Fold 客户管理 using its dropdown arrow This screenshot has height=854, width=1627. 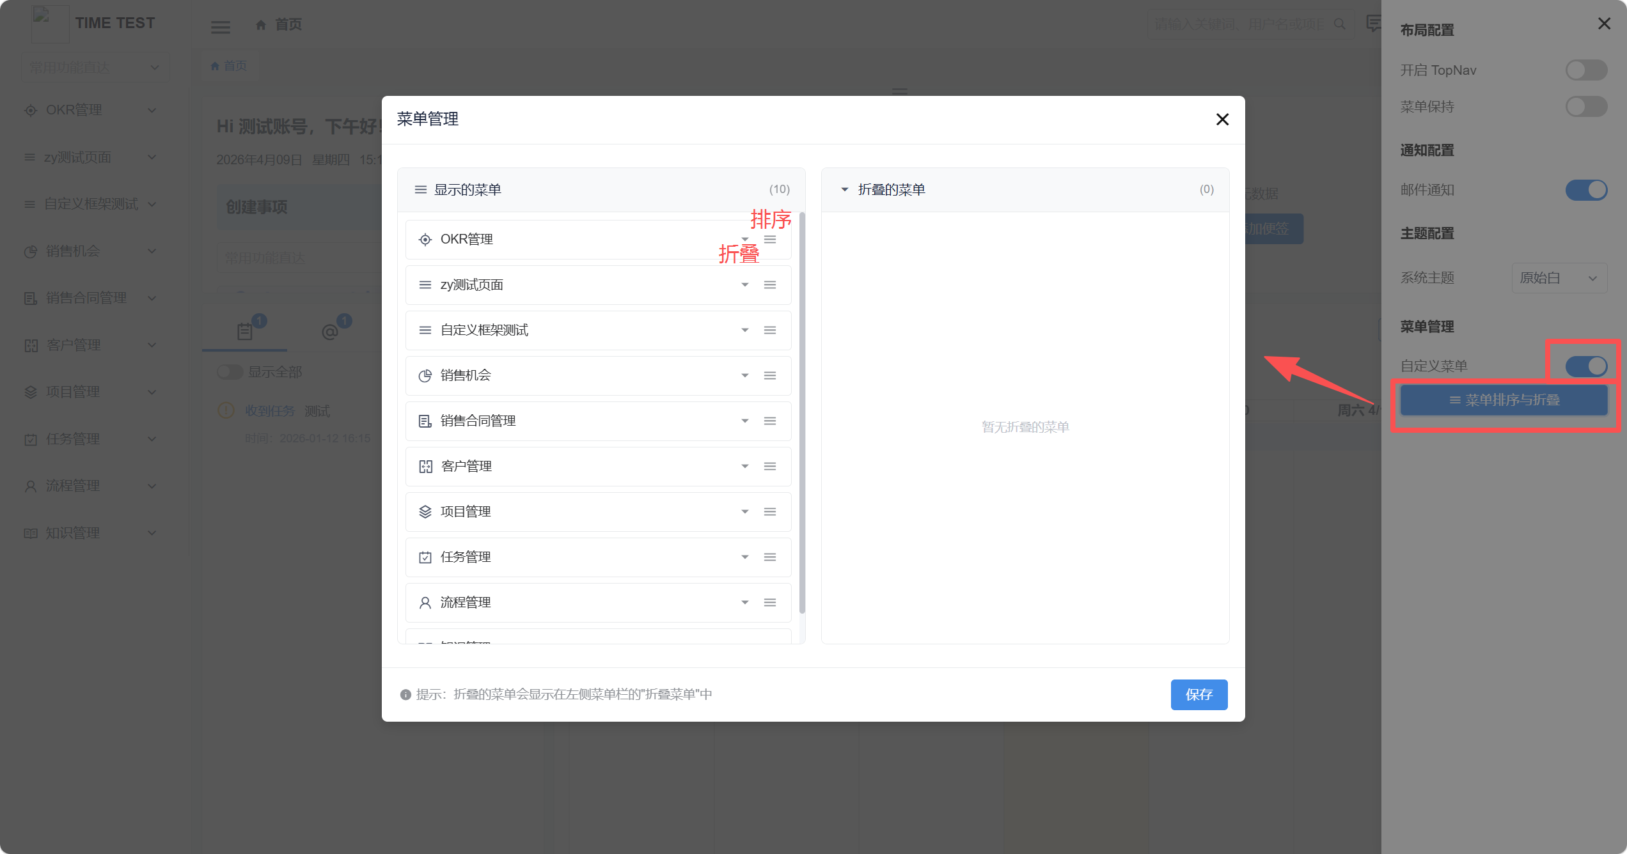[x=745, y=466]
